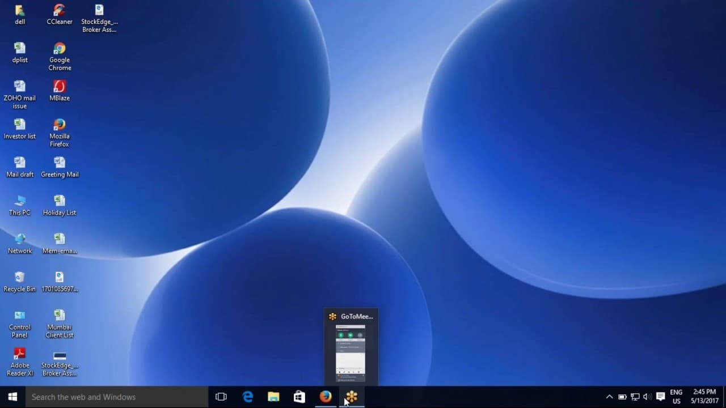Image resolution: width=726 pixels, height=408 pixels.
Task: Open the dplist spreadsheet icon
Action: click(x=20, y=53)
